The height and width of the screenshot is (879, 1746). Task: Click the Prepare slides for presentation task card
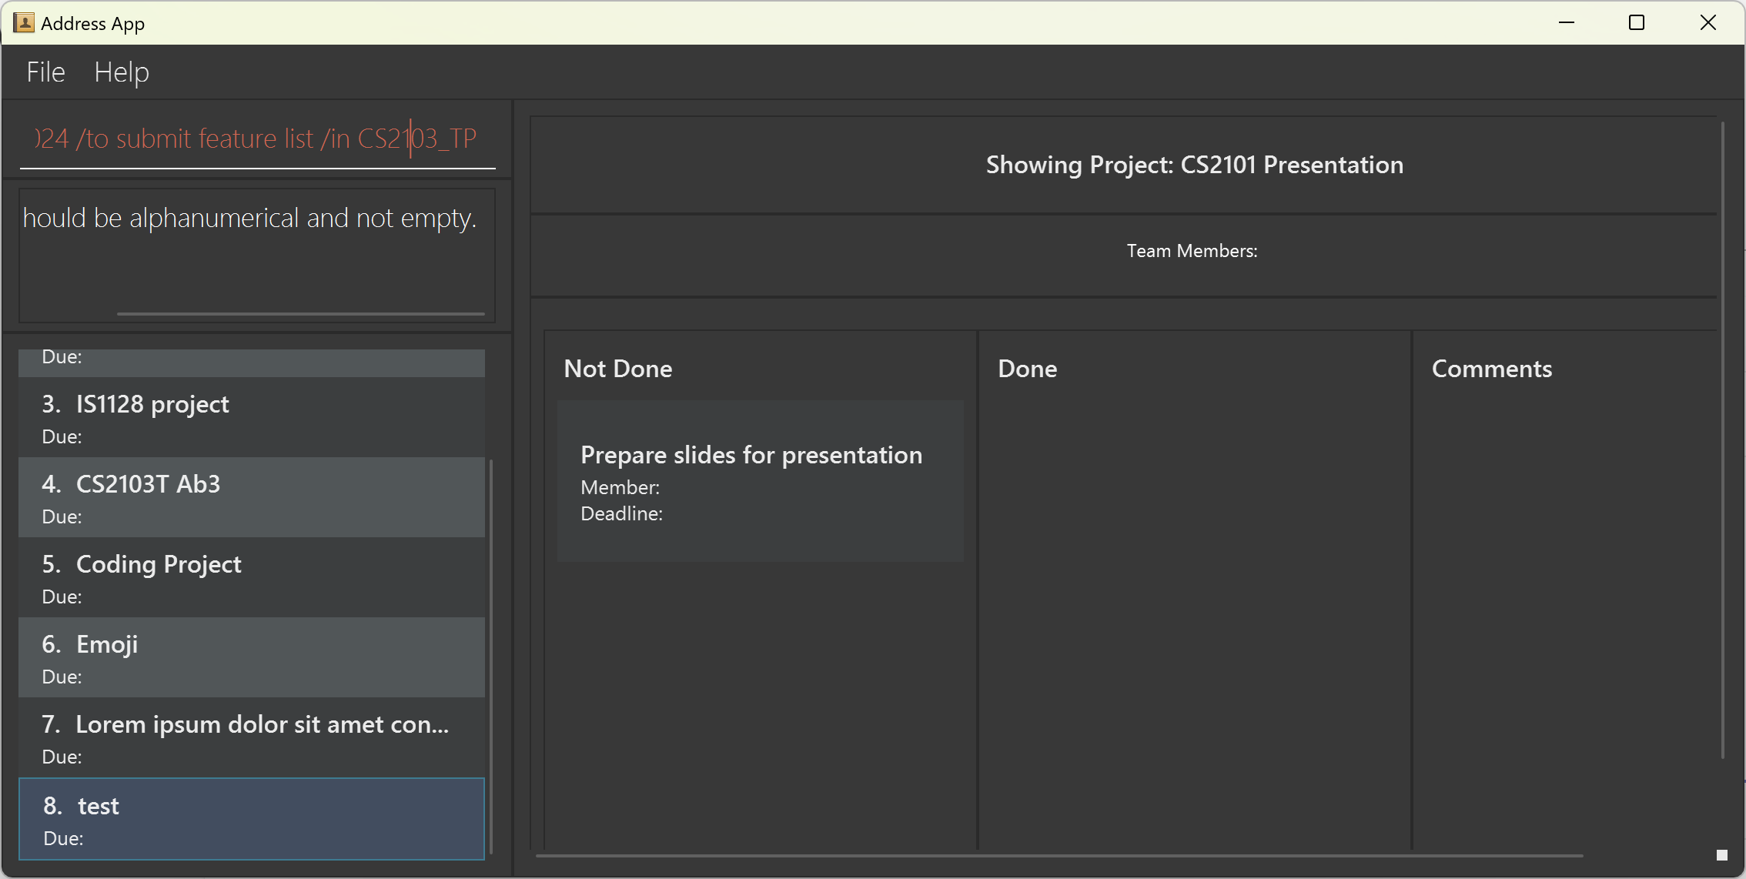click(x=760, y=481)
